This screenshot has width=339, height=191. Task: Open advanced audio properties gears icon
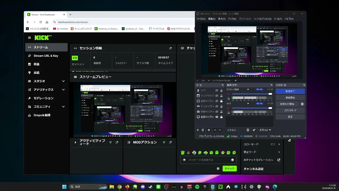254,130
